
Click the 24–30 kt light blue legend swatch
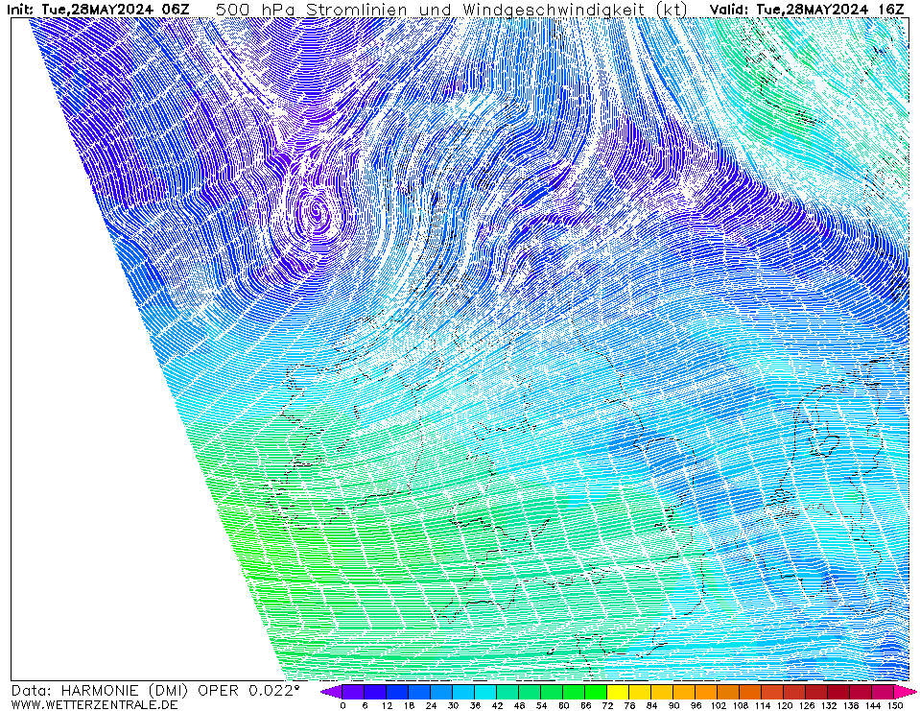click(x=441, y=692)
